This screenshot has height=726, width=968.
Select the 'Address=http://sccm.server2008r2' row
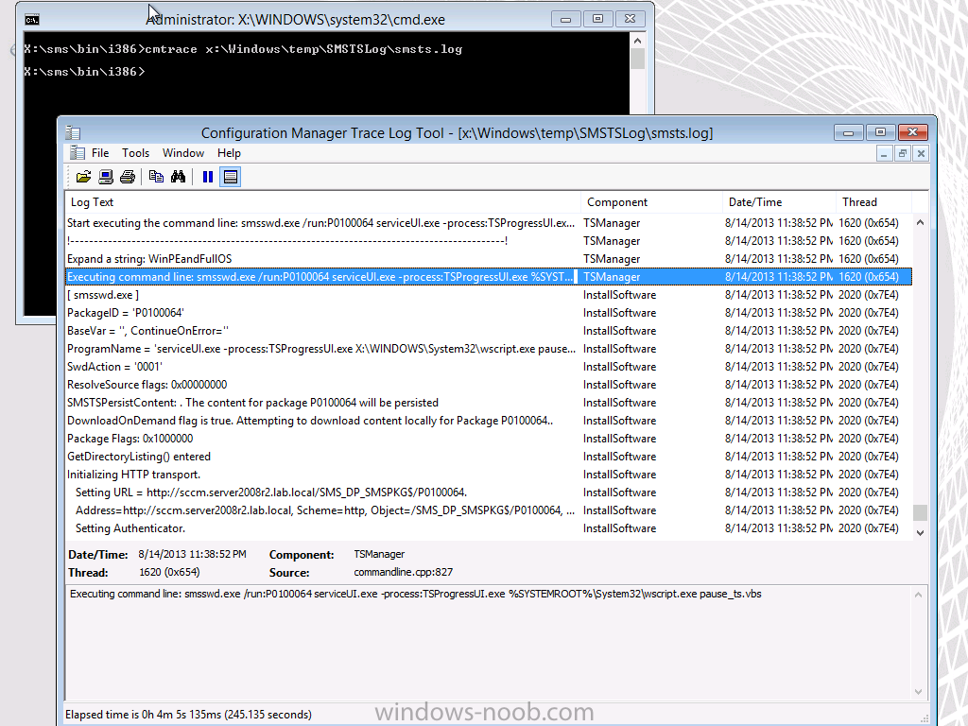click(489, 510)
